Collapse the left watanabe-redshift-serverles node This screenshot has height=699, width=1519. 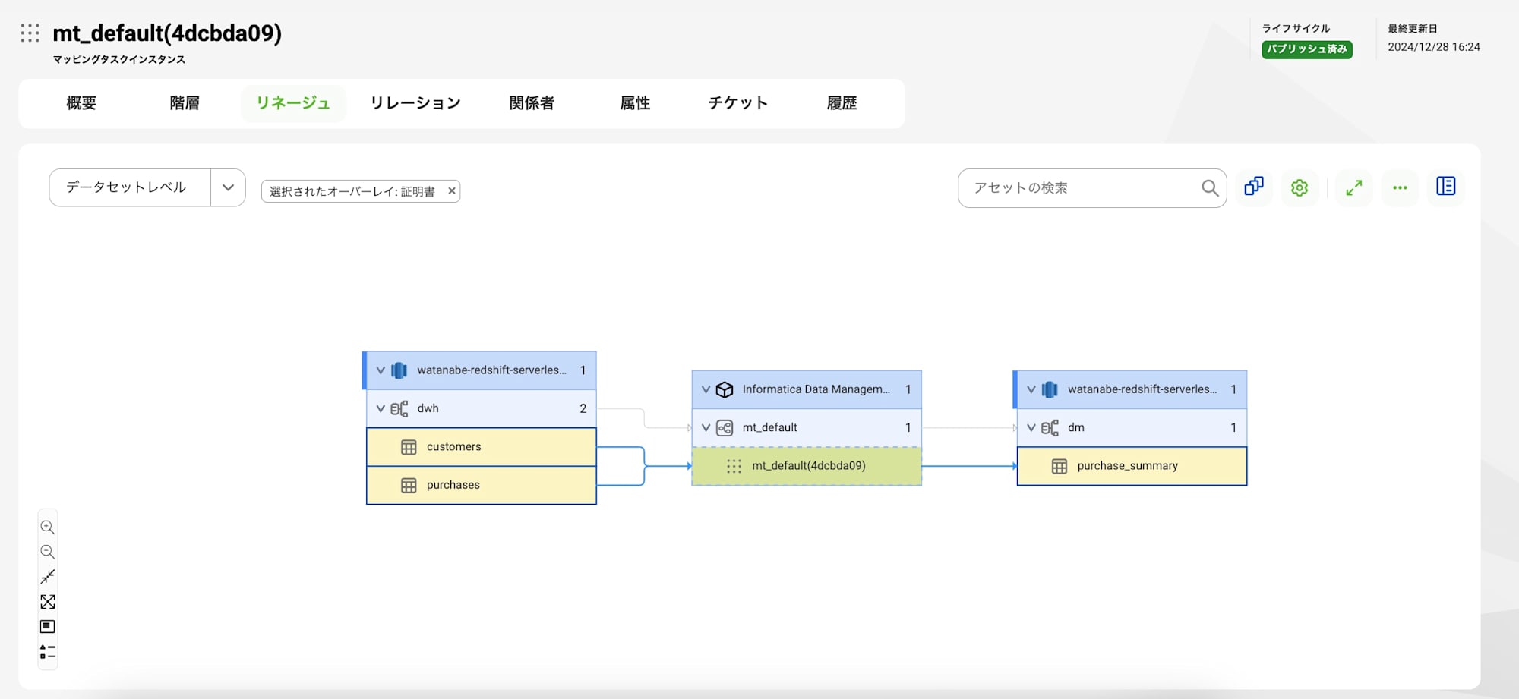pos(381,370)
